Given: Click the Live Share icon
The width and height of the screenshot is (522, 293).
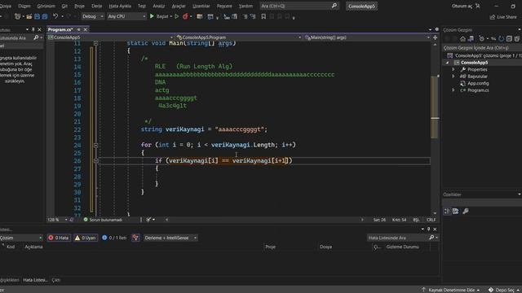Looking at the screenshot, I should coord(493,17).
